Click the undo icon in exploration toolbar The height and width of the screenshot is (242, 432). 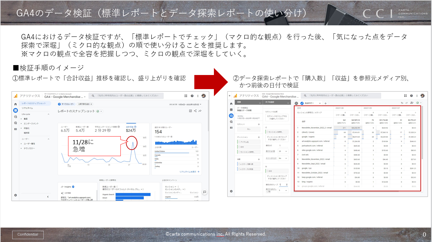pyautogui.click(x=402, y=103)
